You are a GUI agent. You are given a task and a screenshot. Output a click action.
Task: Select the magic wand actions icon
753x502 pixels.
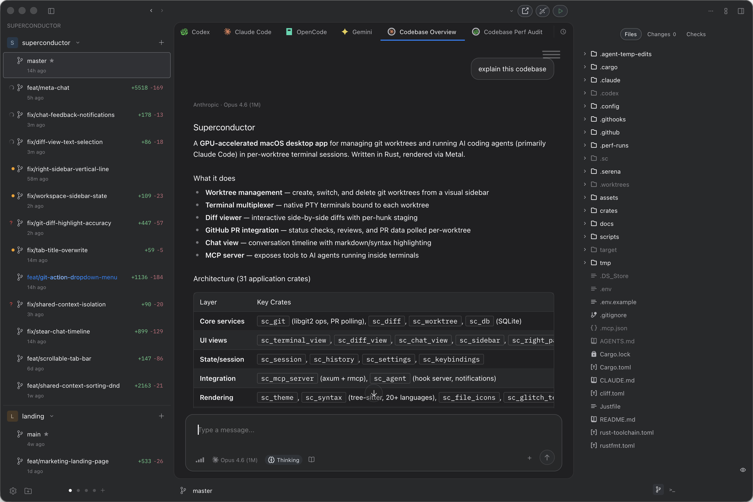tap(542, 11)
